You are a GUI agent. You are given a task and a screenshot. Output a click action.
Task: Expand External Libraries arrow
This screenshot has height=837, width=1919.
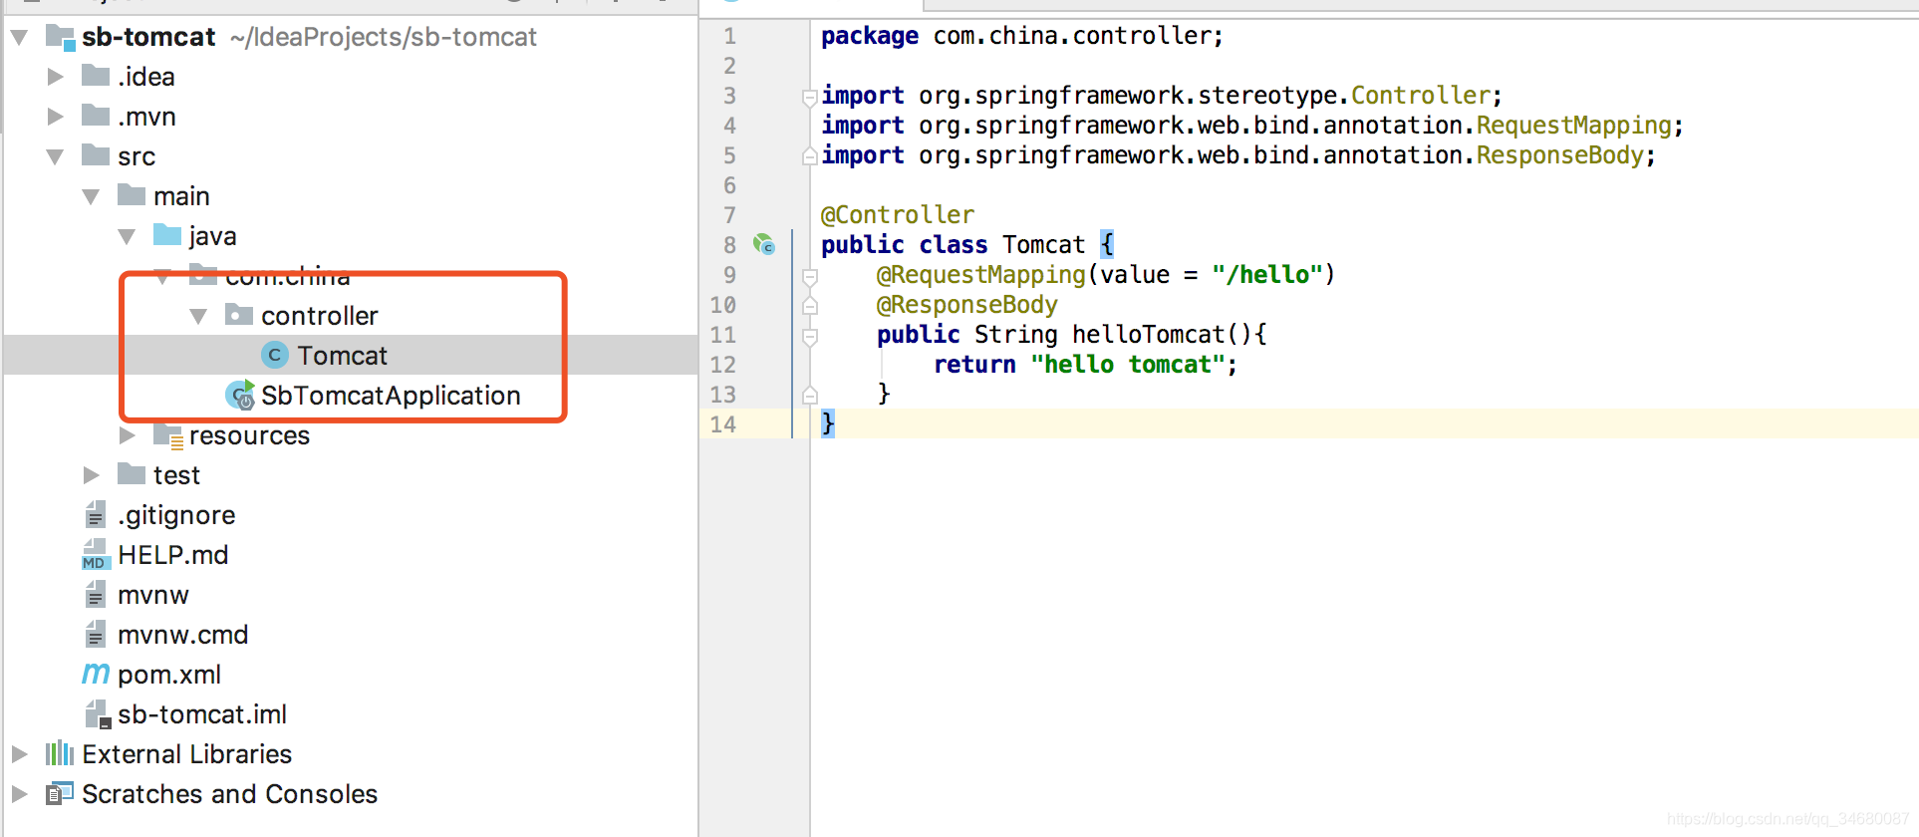point(19,754)
